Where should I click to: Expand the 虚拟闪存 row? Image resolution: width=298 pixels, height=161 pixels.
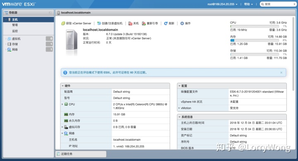[62, 127]
